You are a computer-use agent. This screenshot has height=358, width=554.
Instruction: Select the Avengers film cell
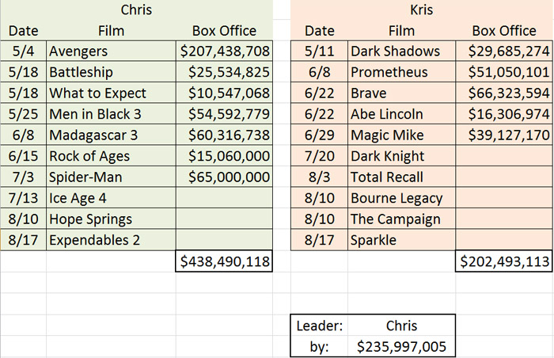point(111,51)
